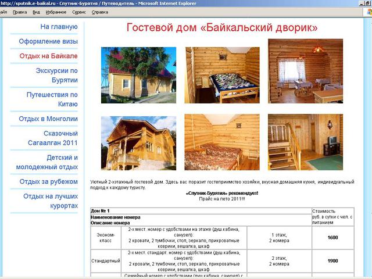Open Путешествия по Китаю link
This screenshot has width=372, height=279.
[52, 99]
